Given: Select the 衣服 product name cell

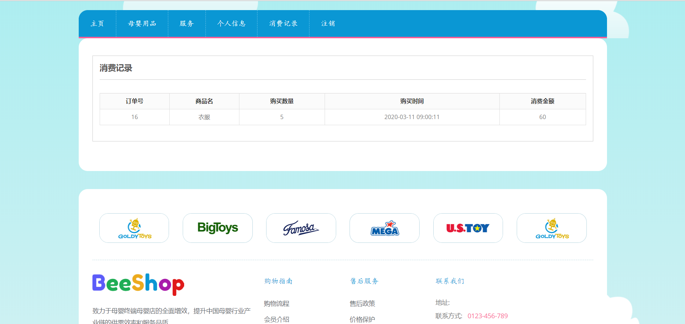Looking at the screenshot, I should click(x=204, y=117).
